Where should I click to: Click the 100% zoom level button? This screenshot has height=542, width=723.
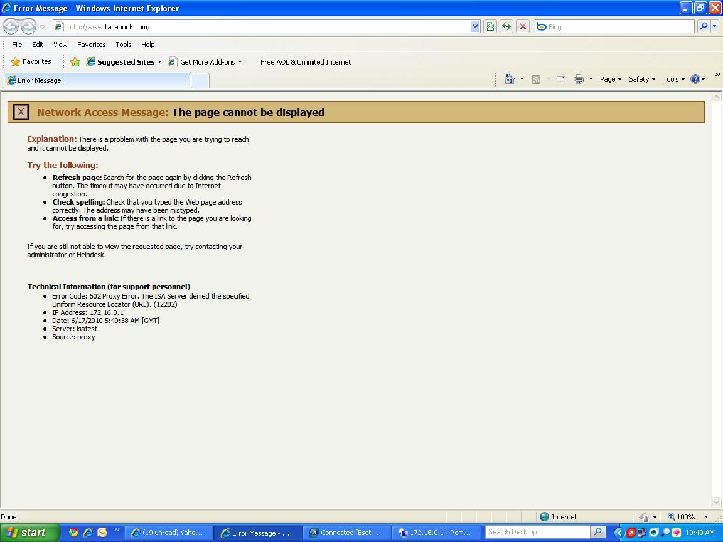681,517
